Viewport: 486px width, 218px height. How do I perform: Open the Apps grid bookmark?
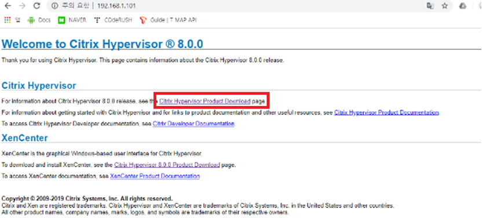(x=12, y=20)
